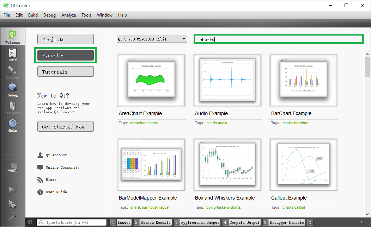Viewport: 371px width, 227px height.
Task: Click the Type to locate input field
Action: pyautogui.click(x=72, y=222)
